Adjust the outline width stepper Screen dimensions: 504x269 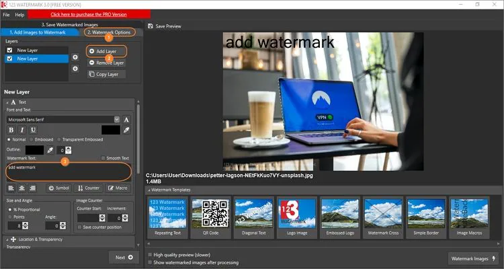[x=68, y=150]
